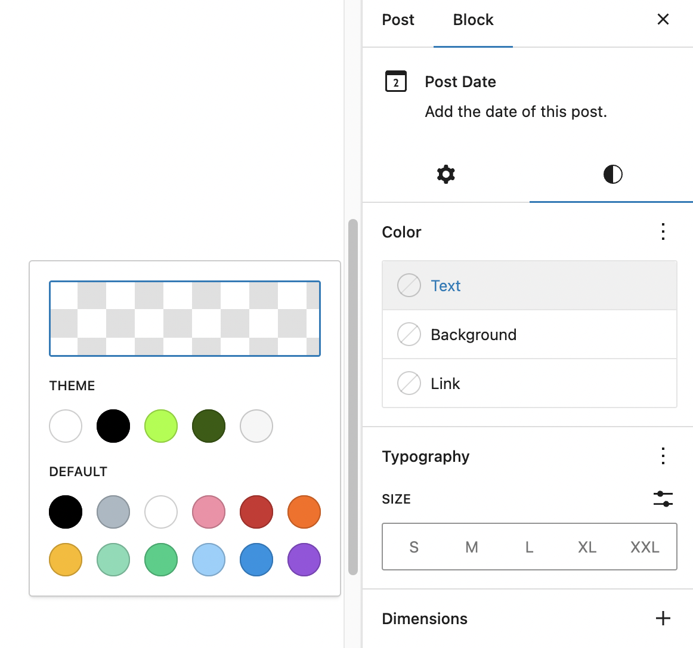
Task: Open custom size settings next to SIZE
Action: point(663,499)
